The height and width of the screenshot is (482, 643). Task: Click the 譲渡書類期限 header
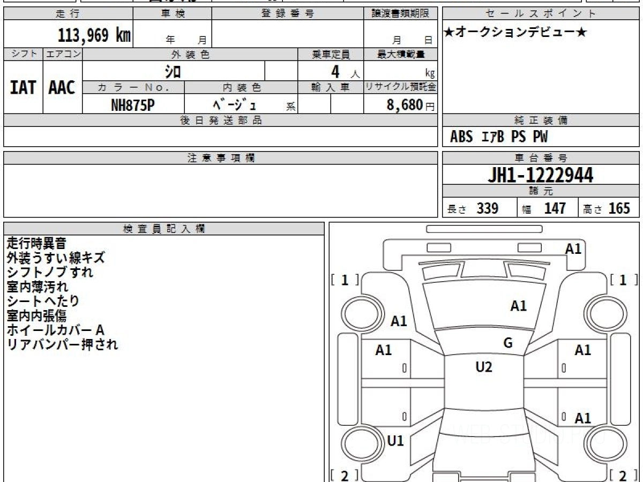tap(401, 14)
